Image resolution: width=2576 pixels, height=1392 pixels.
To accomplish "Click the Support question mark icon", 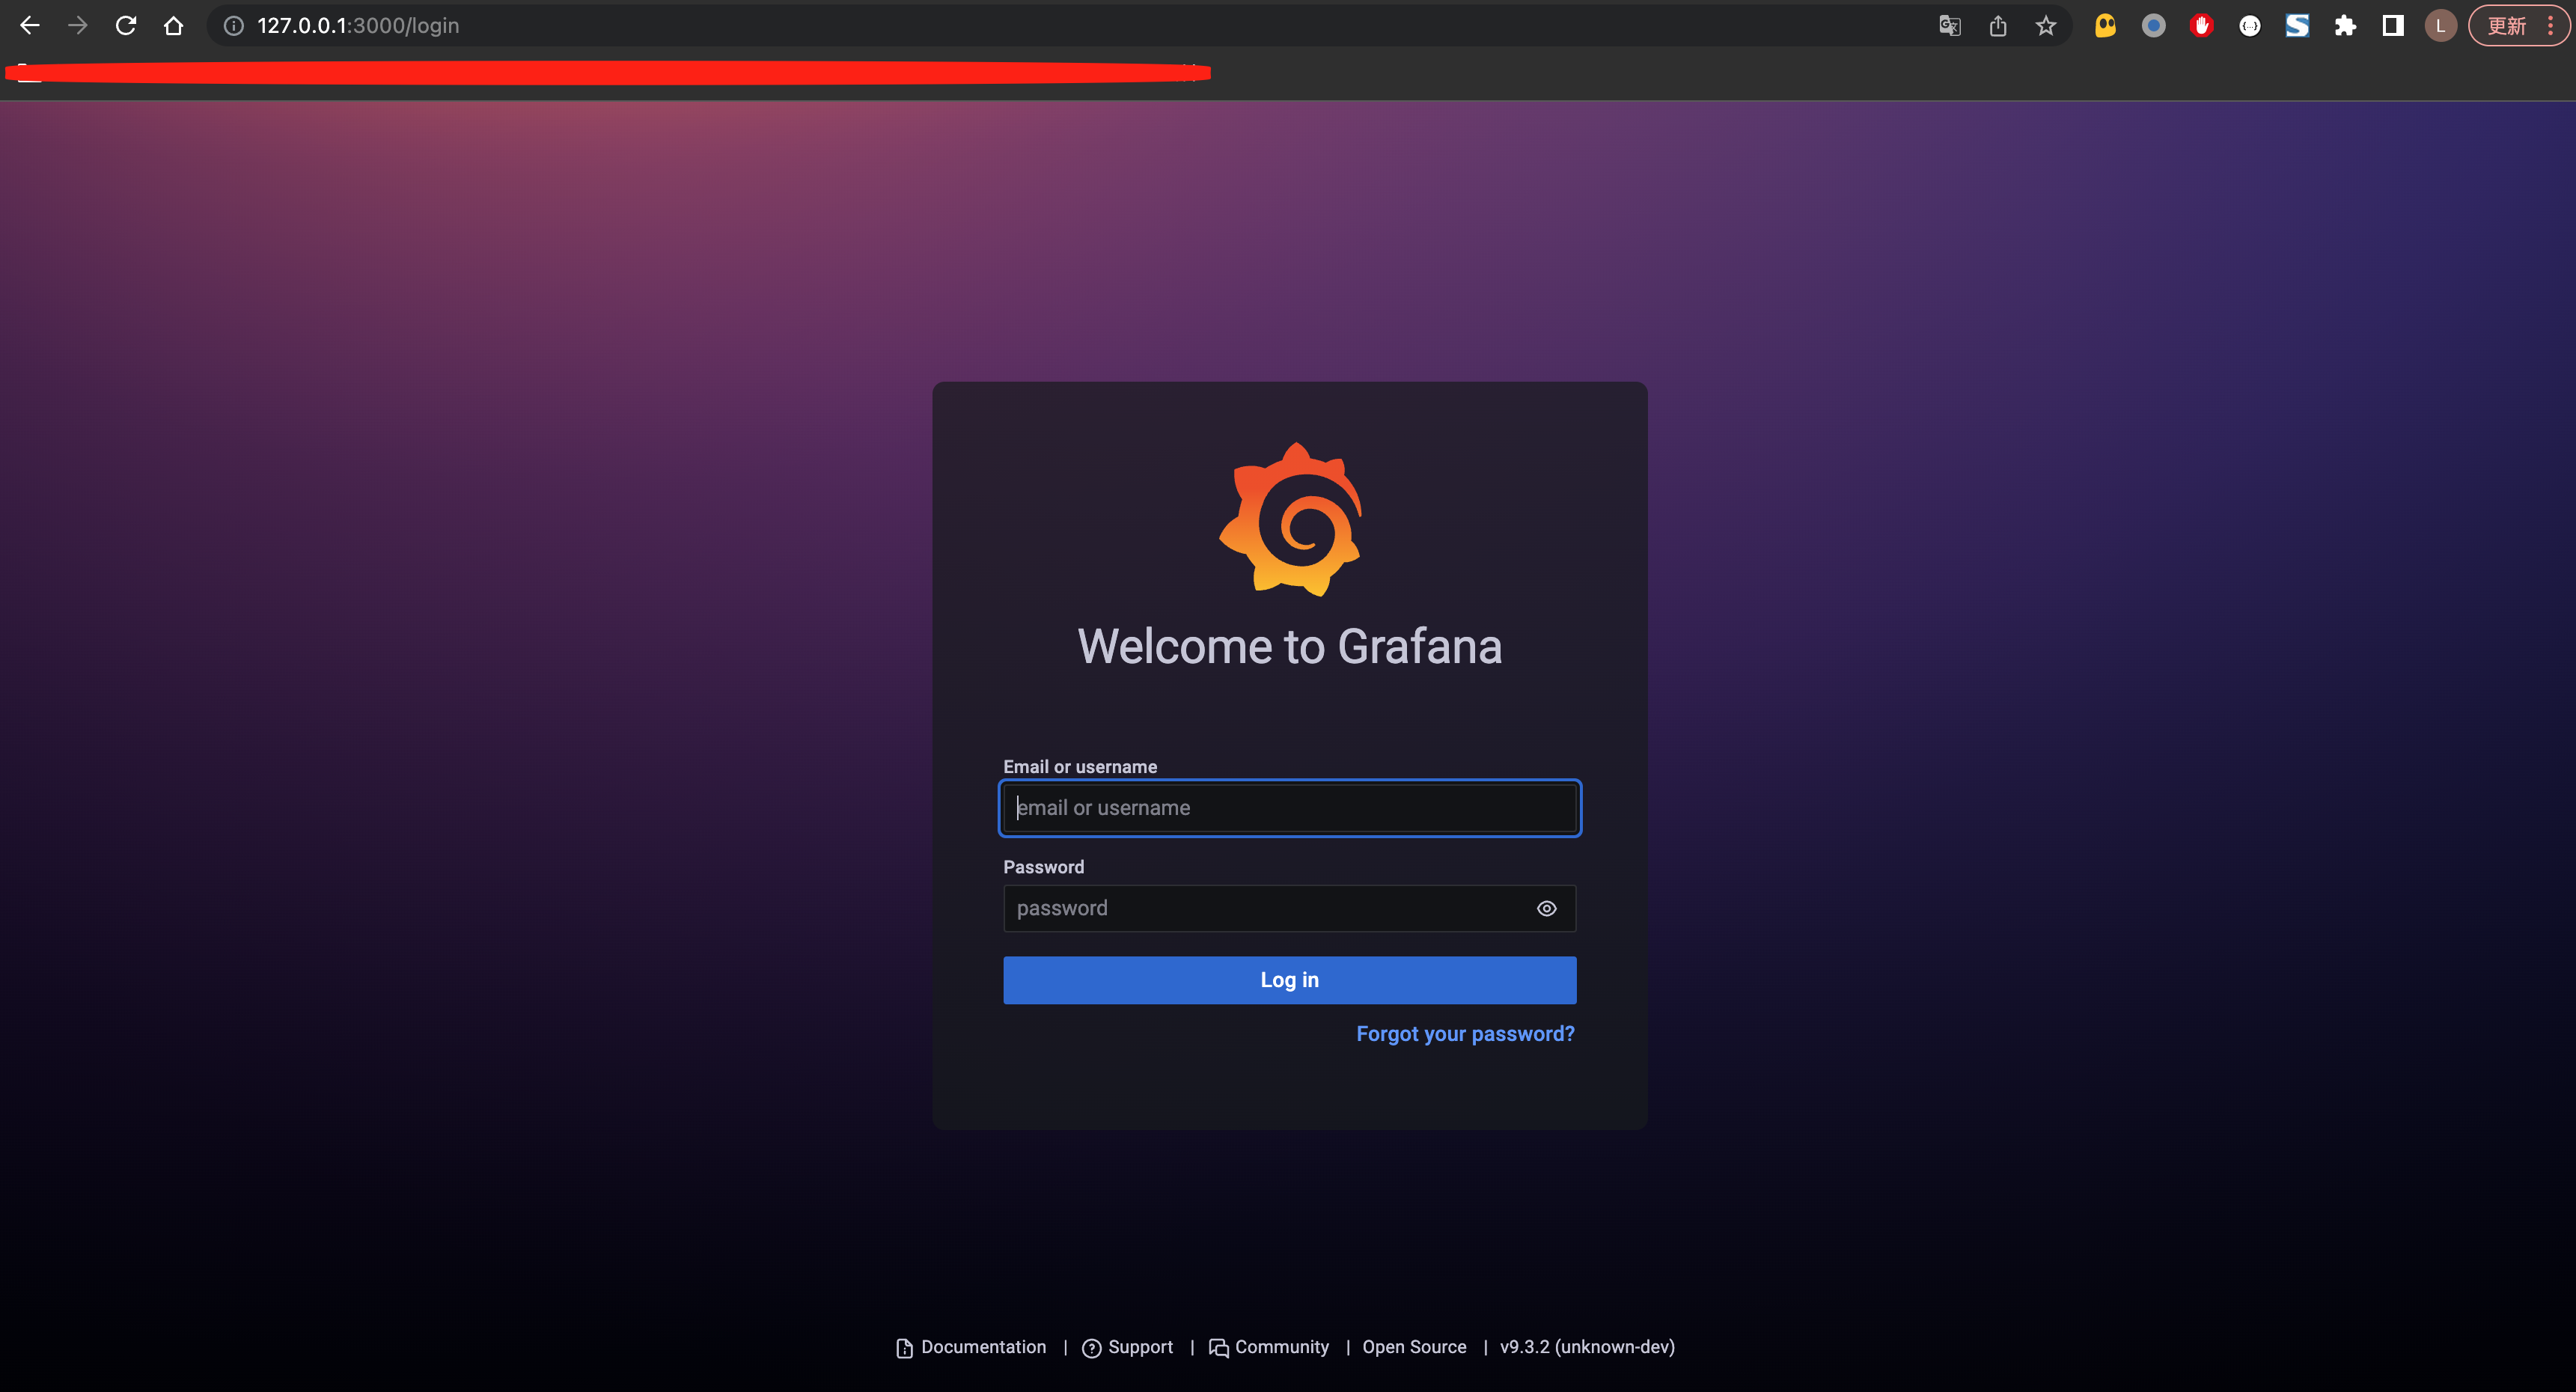I will 1092,1348.
